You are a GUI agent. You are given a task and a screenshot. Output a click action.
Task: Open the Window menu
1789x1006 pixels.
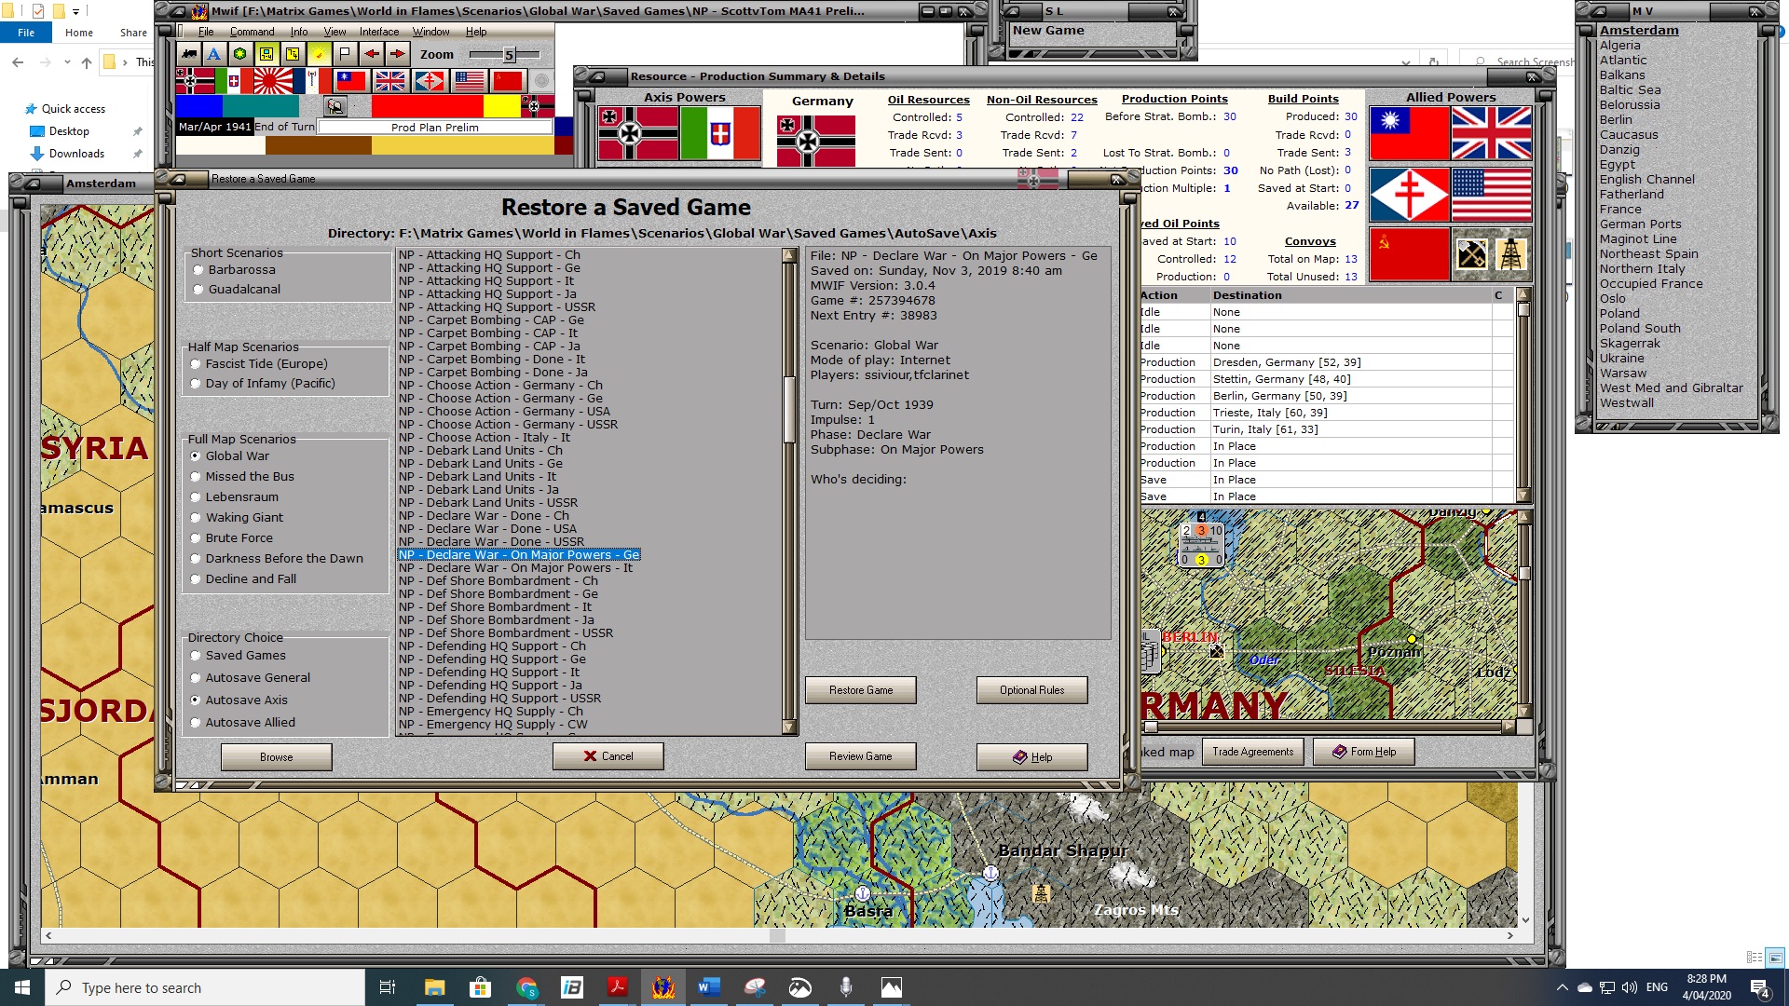430,32
